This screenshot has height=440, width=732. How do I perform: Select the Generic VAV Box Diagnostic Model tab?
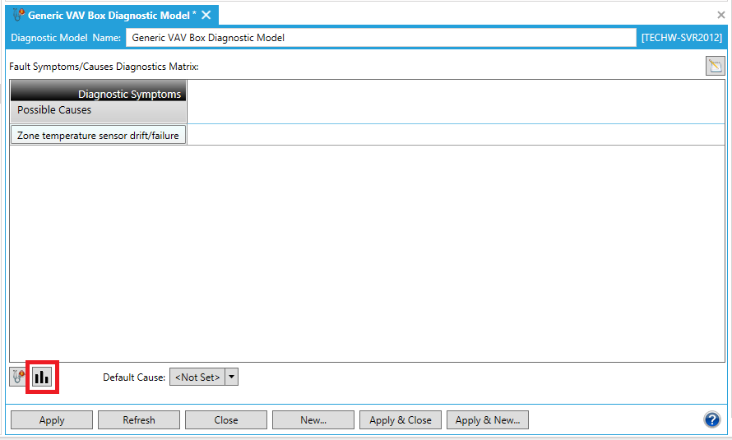[x=111, y=15]
